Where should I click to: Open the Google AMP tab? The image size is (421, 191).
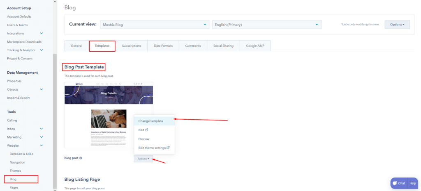[255, 46]
